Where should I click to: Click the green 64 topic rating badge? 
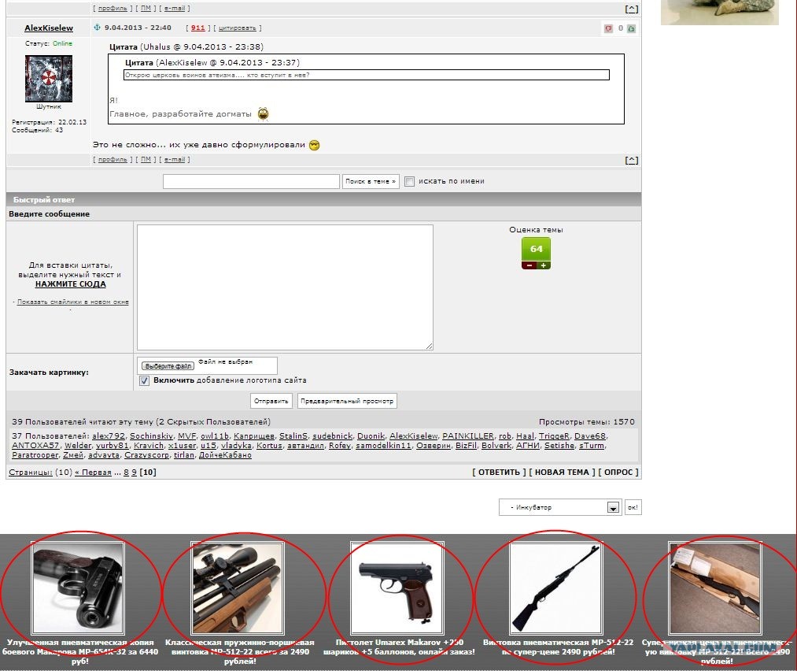click(537, 250)
